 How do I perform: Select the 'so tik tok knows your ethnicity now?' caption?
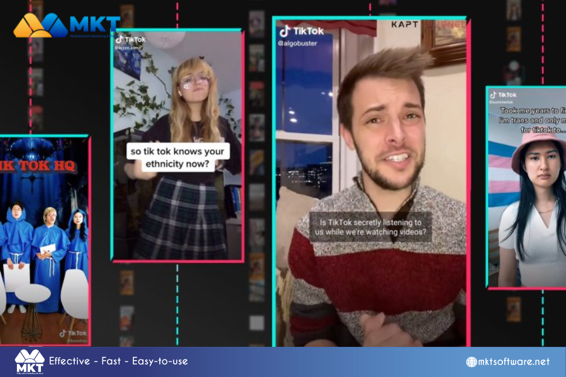click(177, 157)
